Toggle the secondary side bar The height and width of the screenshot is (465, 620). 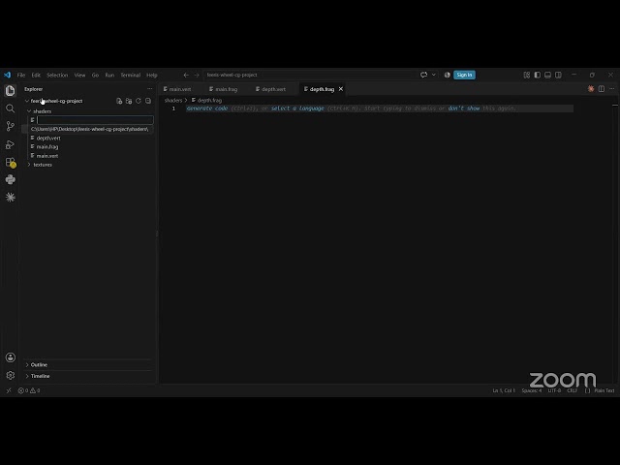(558, 75)
